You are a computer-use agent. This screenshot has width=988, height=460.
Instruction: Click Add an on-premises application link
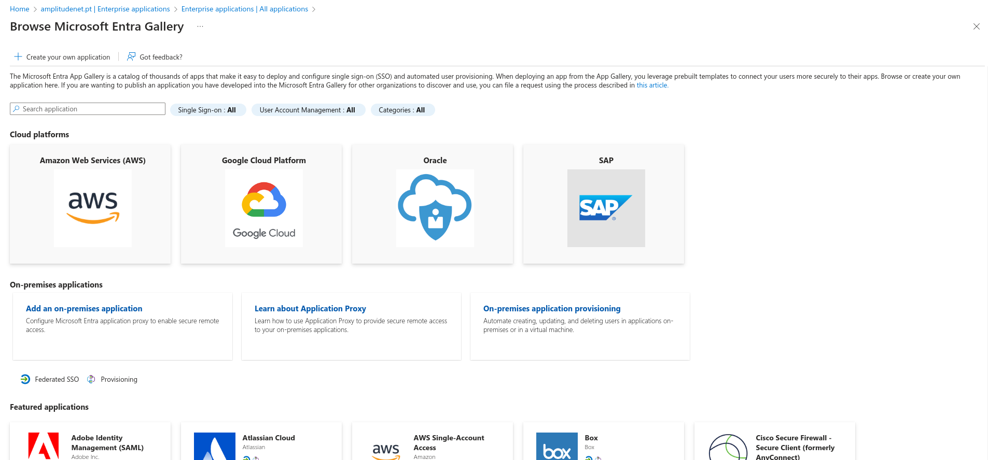click(x=84, y=308)
